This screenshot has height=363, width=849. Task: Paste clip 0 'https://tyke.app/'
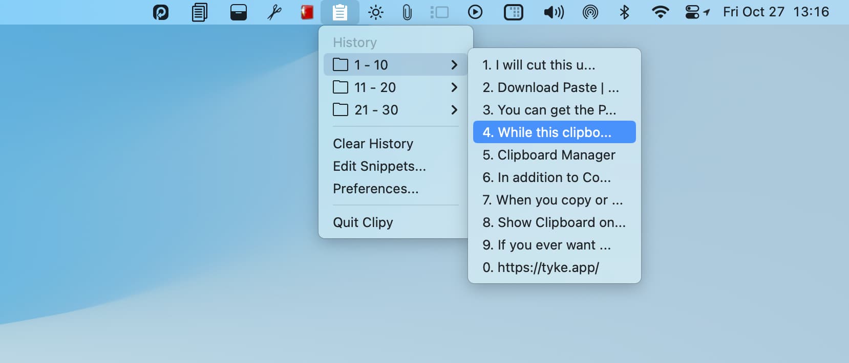(555, 267)
